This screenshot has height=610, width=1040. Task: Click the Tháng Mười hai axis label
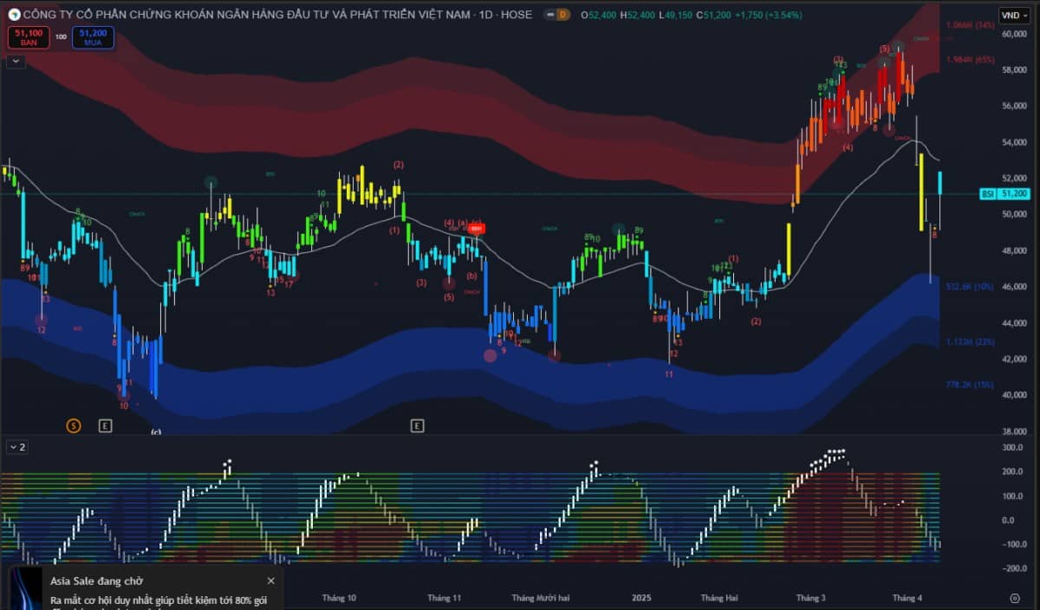(x=541, y=598)
